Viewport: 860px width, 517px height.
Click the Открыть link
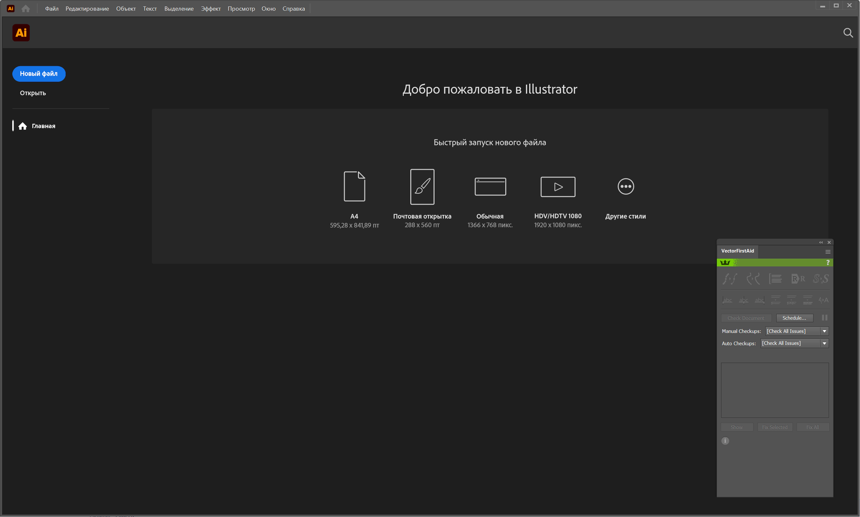[x=33, y=93]
